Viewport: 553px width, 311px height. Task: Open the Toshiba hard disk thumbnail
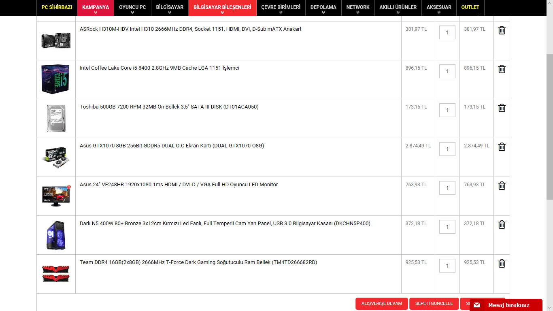[56, 118]
